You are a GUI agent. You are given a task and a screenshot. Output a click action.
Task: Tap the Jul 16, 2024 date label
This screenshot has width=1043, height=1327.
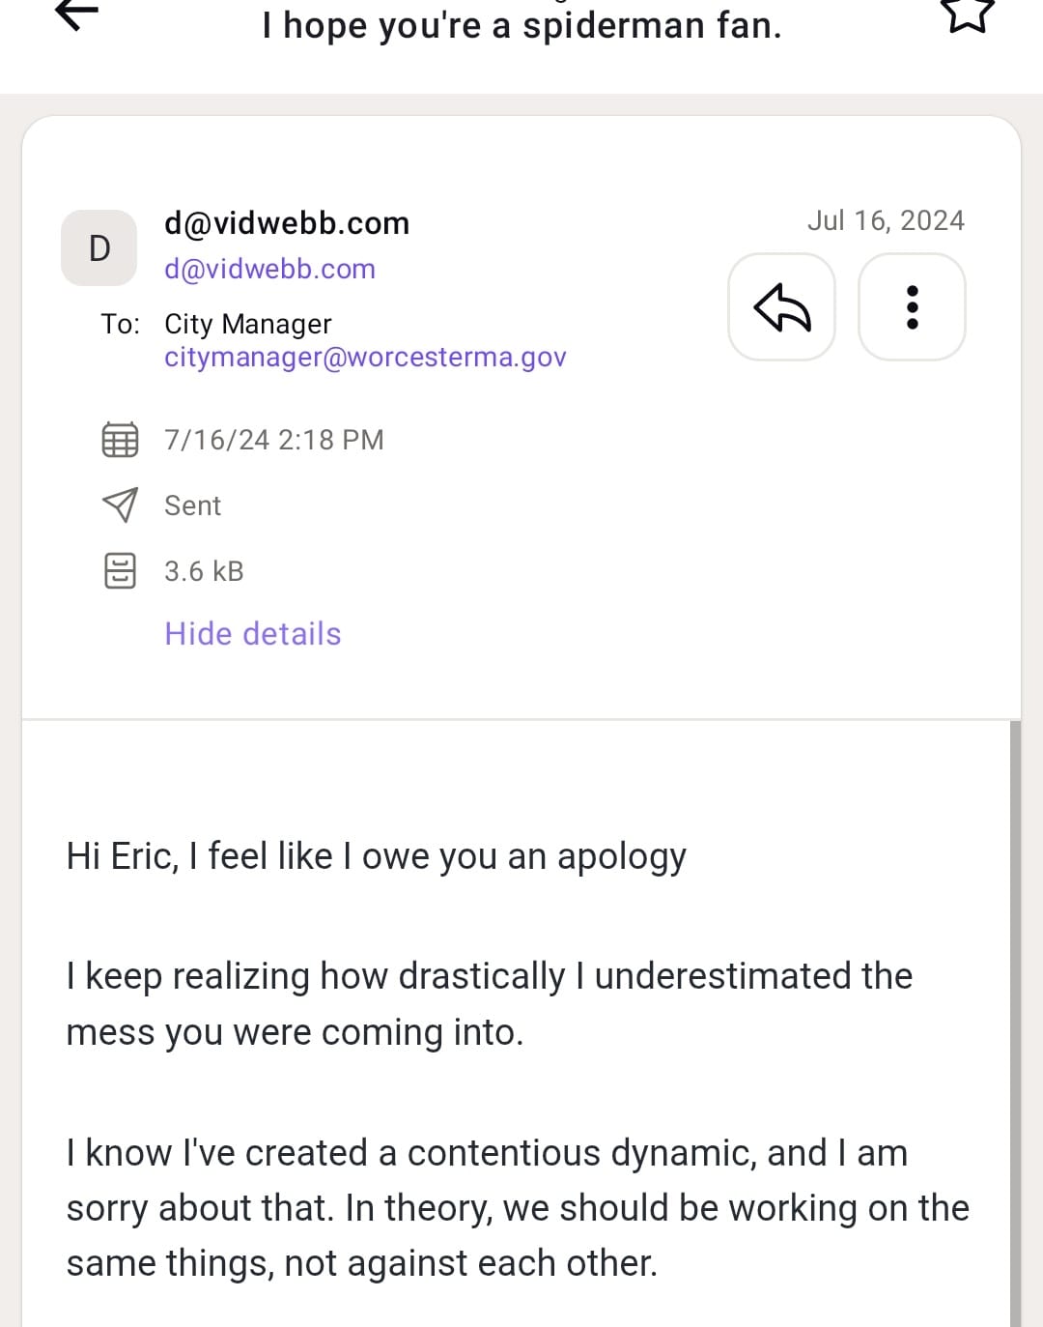click(x=886, y=220)
